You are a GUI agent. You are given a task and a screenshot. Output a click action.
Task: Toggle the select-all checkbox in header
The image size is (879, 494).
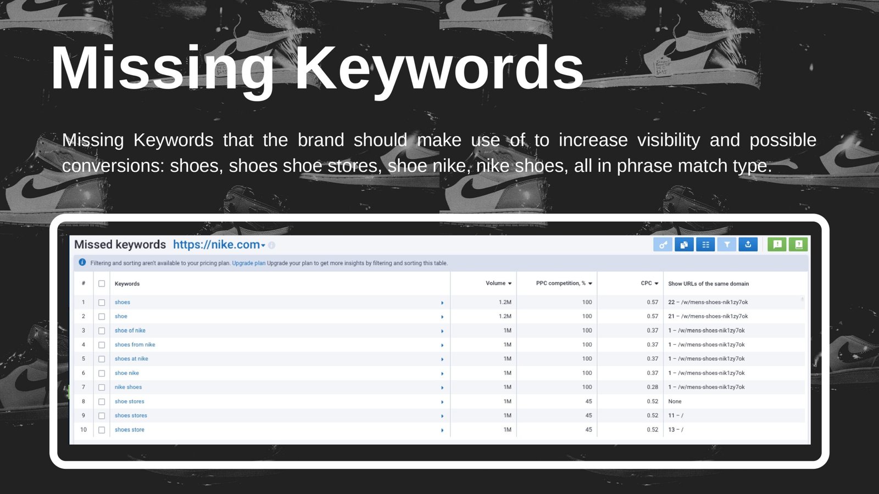tap(102, 284)
